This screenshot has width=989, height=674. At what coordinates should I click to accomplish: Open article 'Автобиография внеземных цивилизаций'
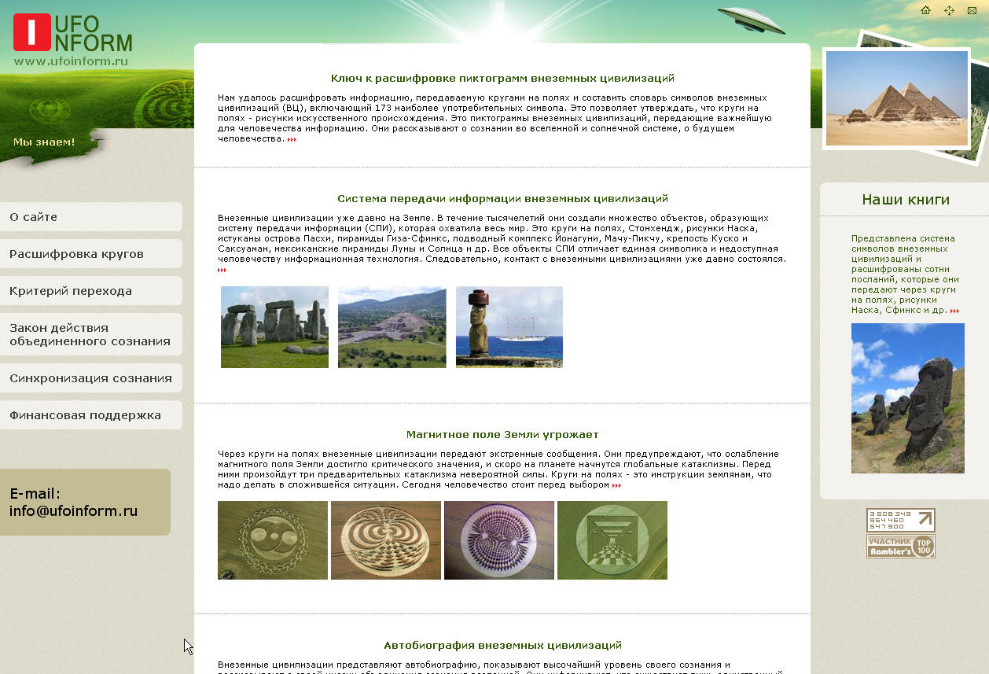502,645
